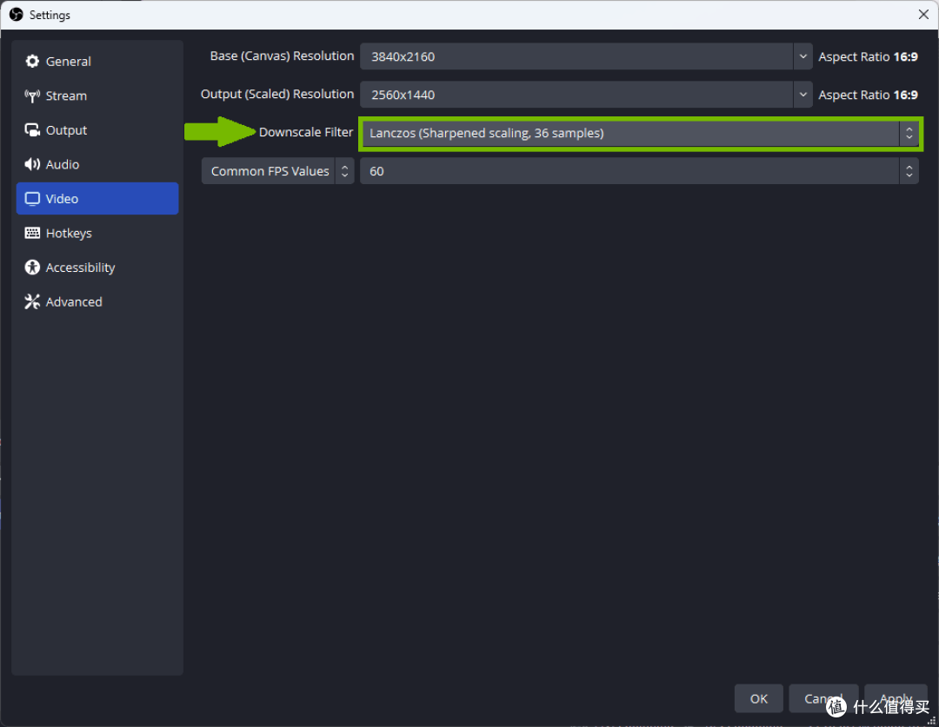Open the Downscale Filter dropdown

tap(909, 133)
